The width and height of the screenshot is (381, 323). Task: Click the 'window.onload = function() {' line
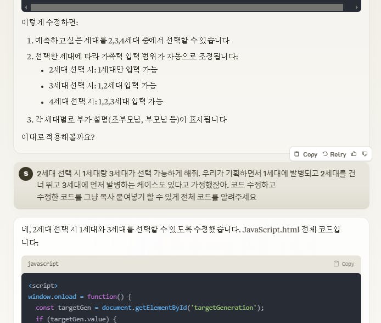[80, 297]
